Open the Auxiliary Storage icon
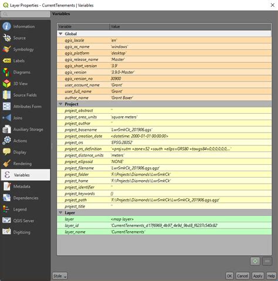The image size is (278, 281). click(6, 129)
